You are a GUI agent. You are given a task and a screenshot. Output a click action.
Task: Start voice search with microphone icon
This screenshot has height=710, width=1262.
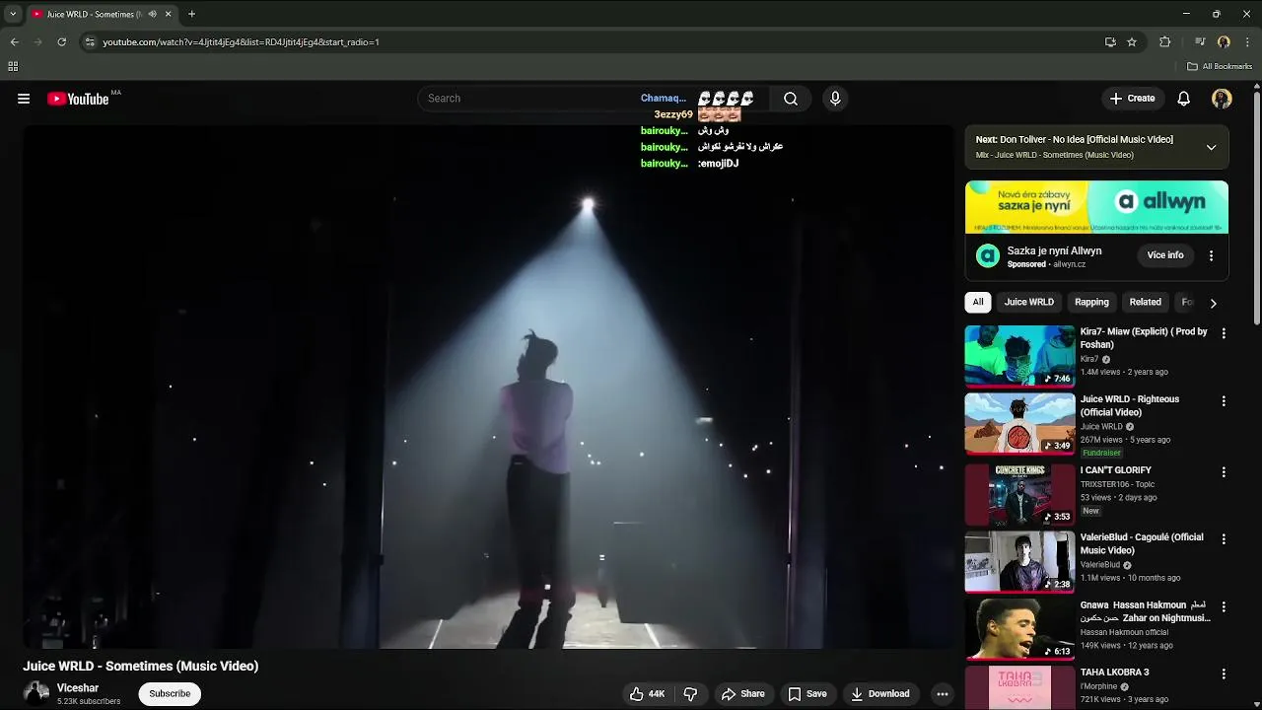pos(835,99)
